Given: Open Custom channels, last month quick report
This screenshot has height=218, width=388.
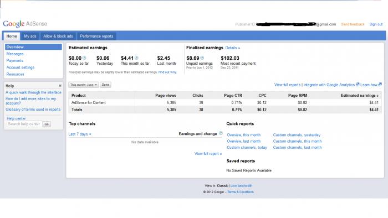Looking at the screenshot, I should 297,147.
